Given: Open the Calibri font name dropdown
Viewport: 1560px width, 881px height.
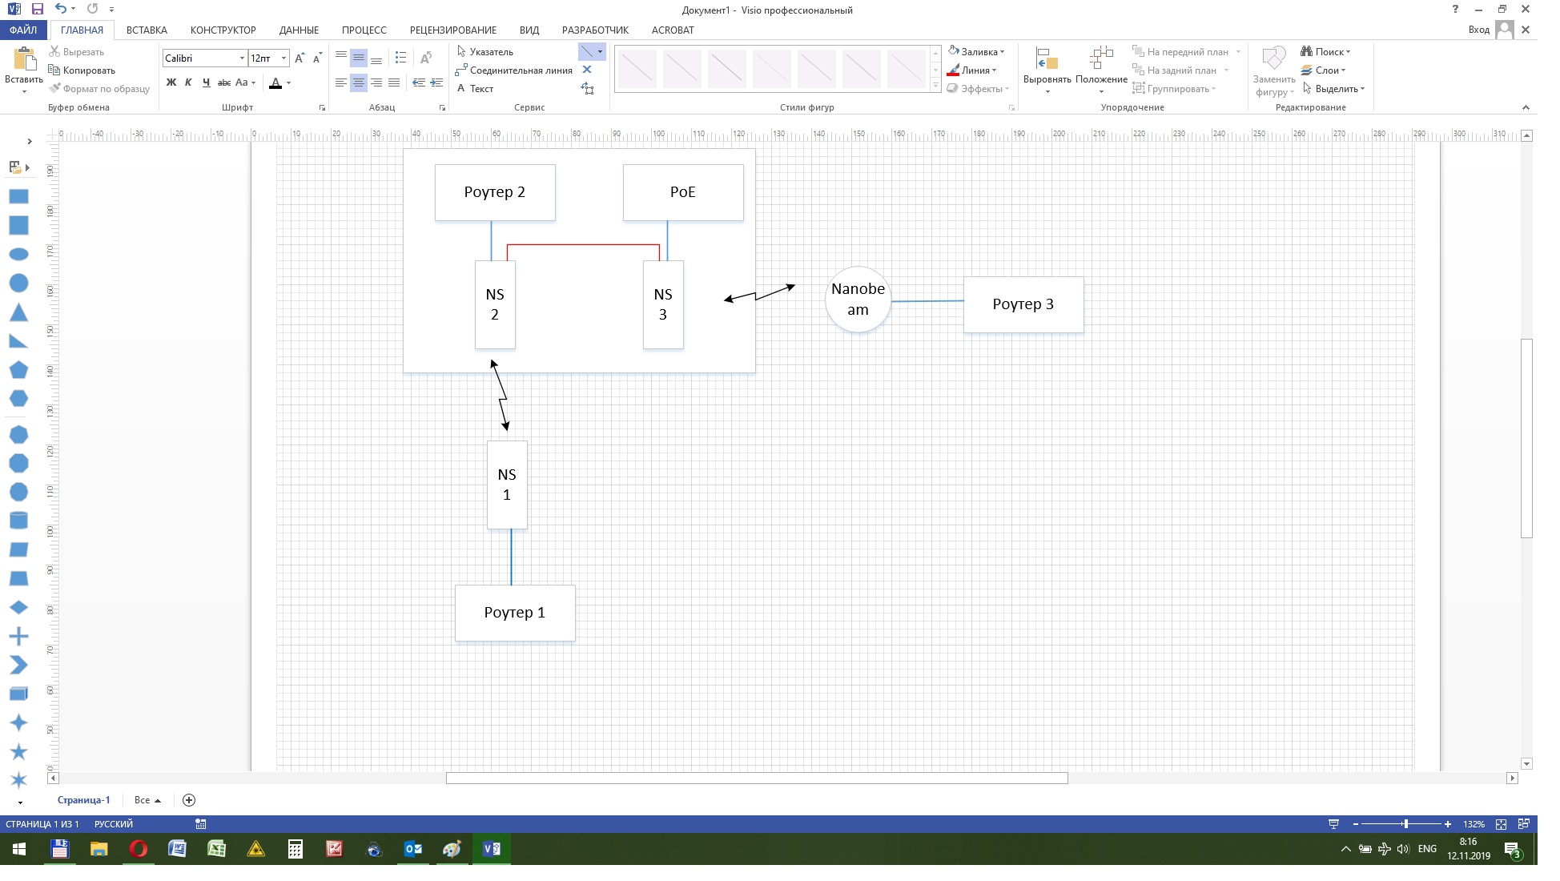Looking at the screenshot, I should point(242,58).
